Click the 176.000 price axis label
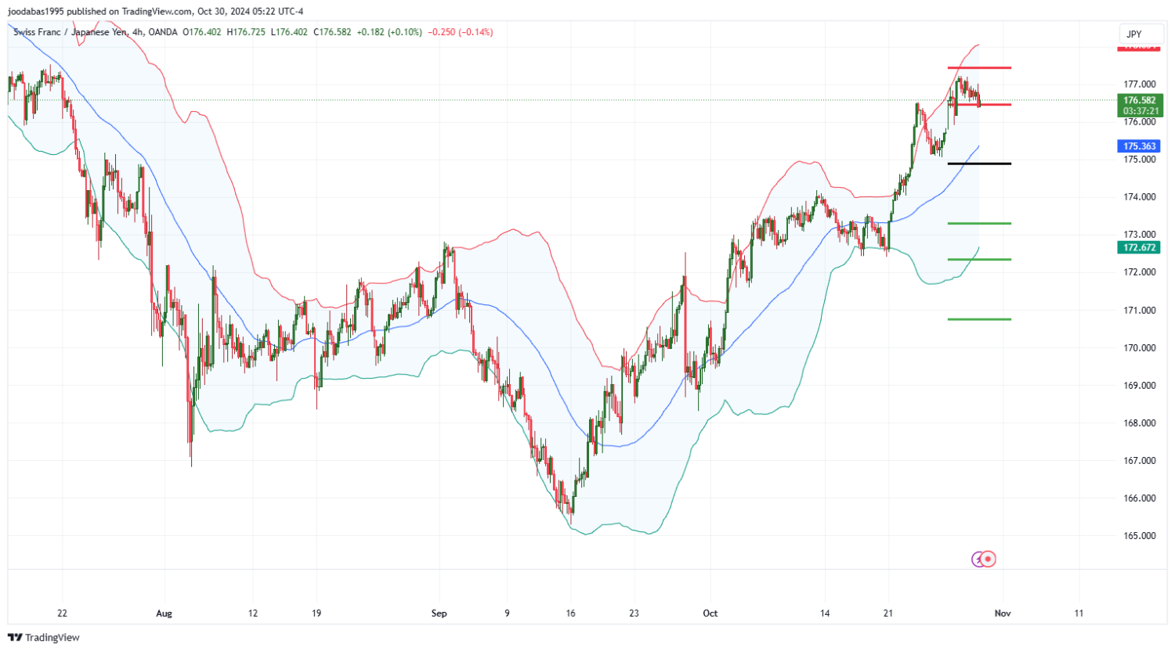 coord(1140,121)
